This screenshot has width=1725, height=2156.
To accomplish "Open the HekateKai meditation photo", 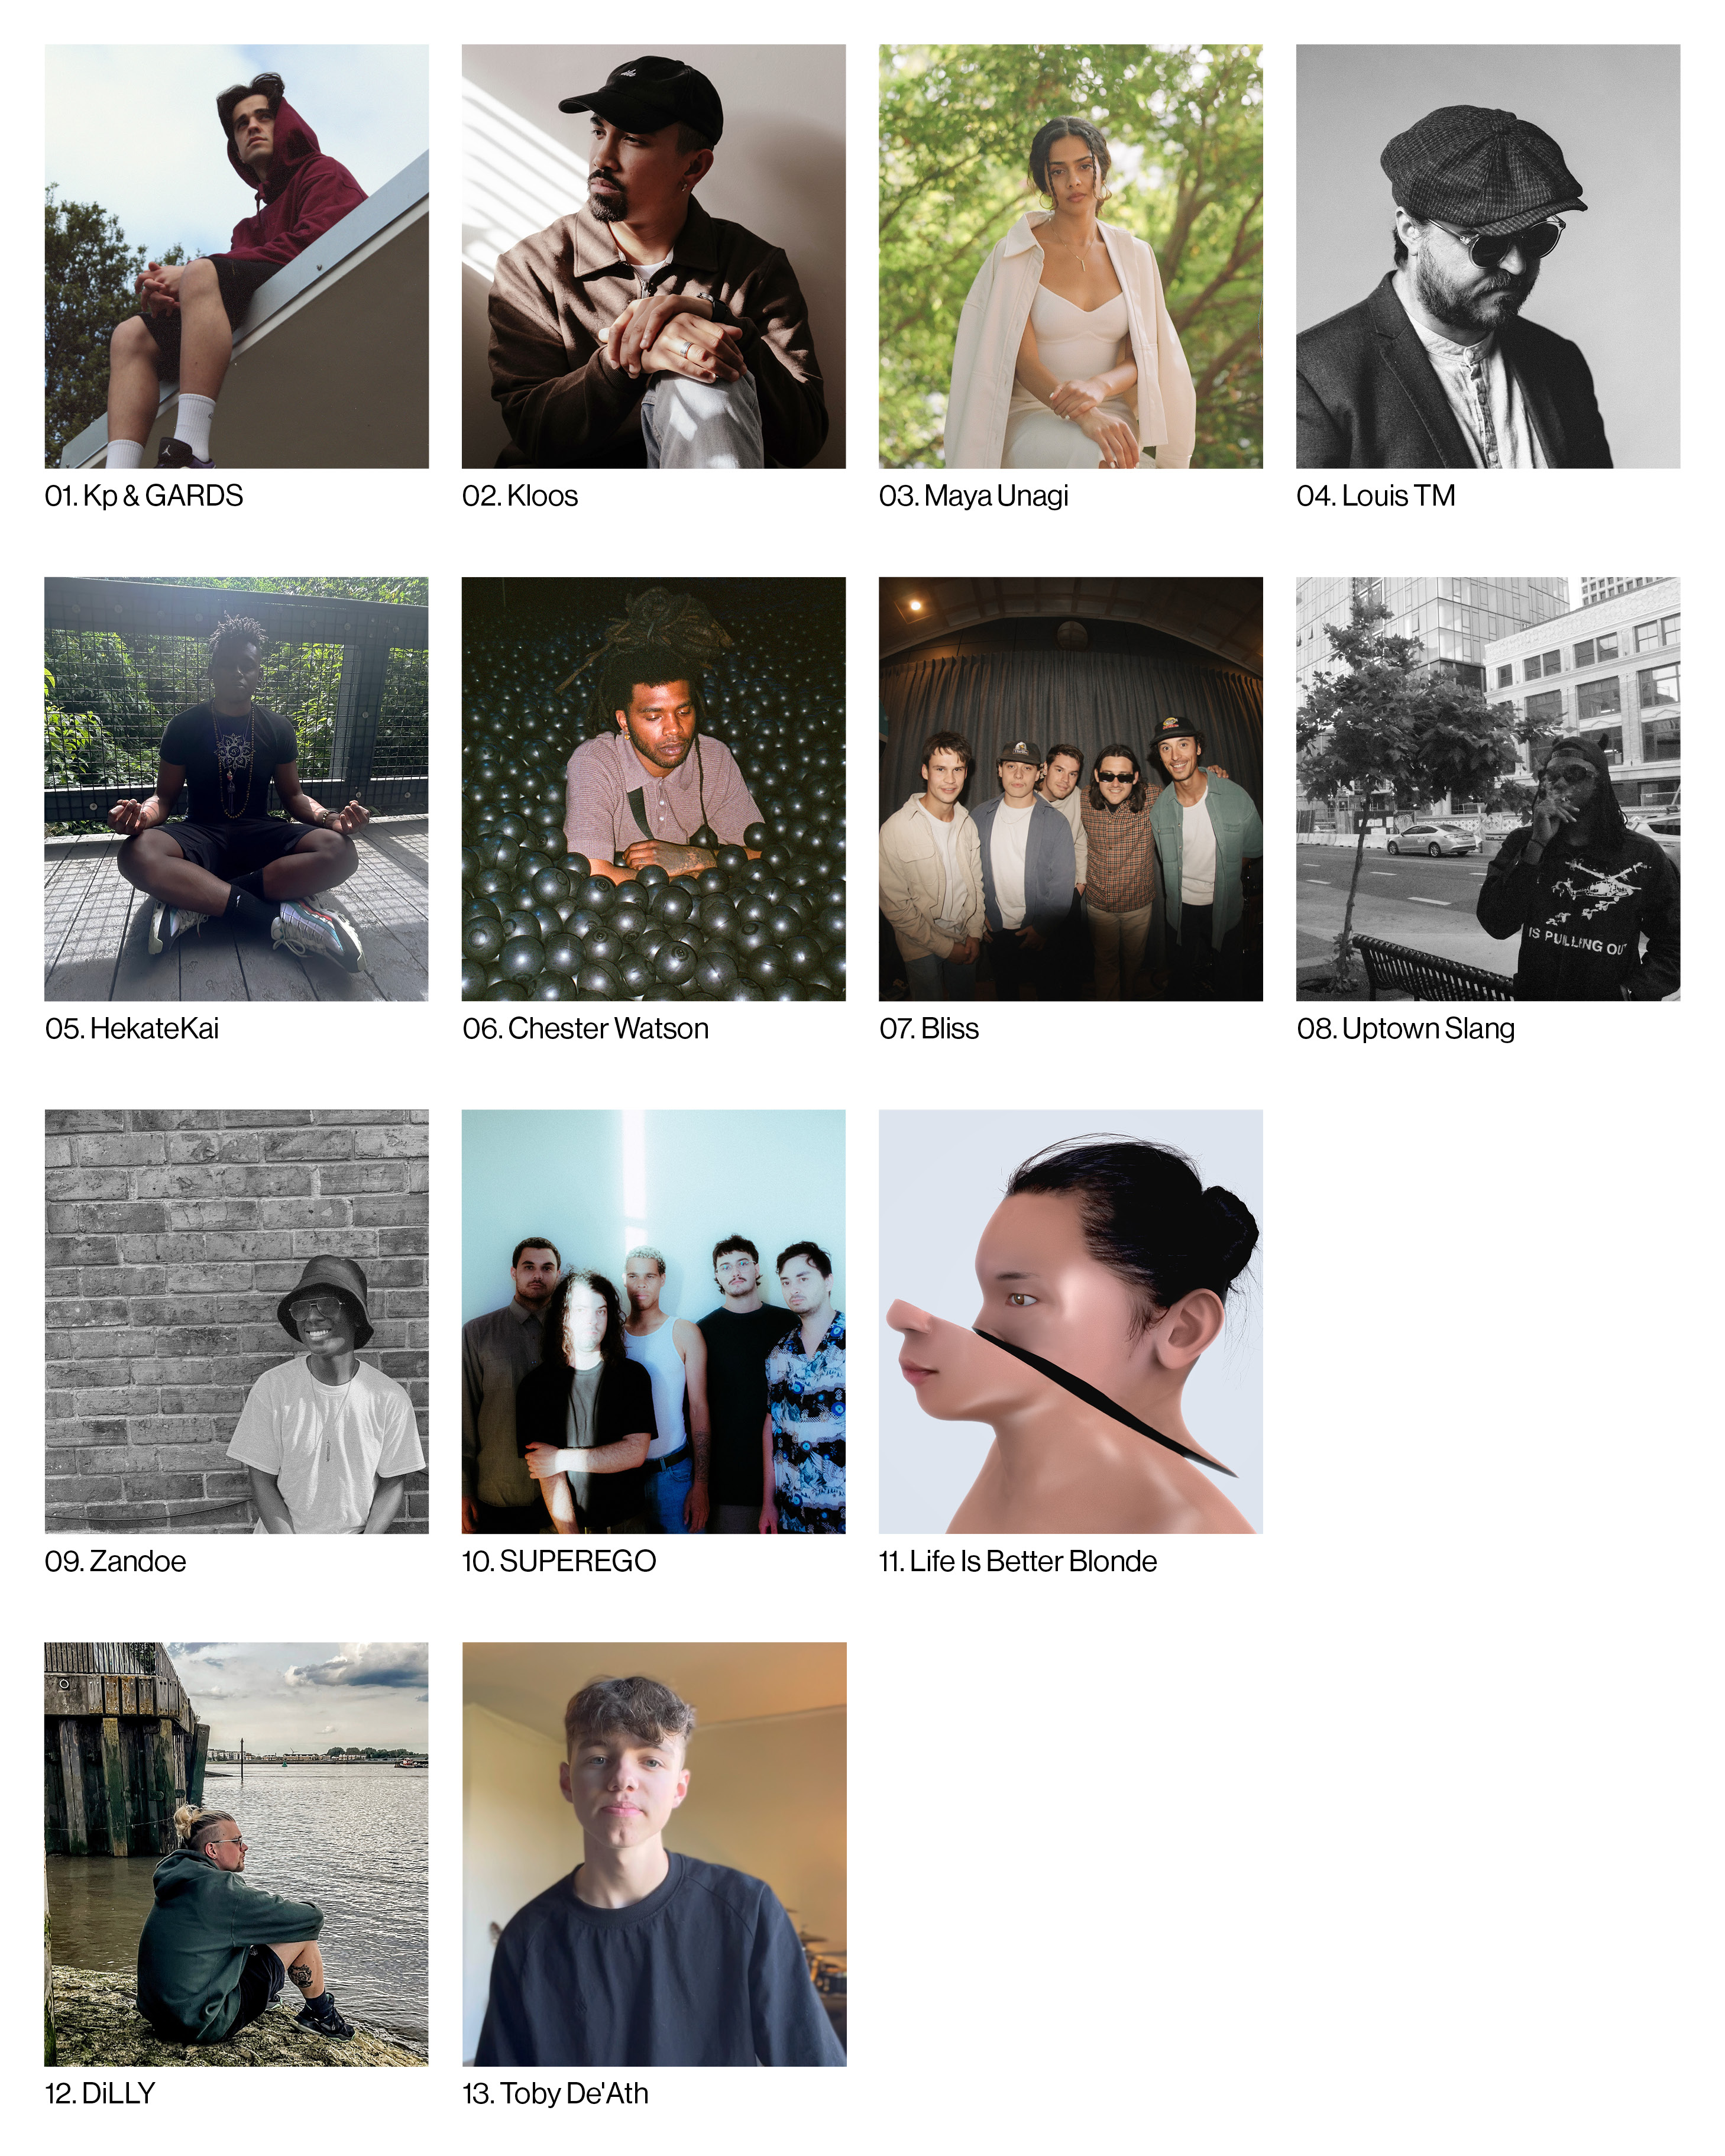I will [236, 789].
